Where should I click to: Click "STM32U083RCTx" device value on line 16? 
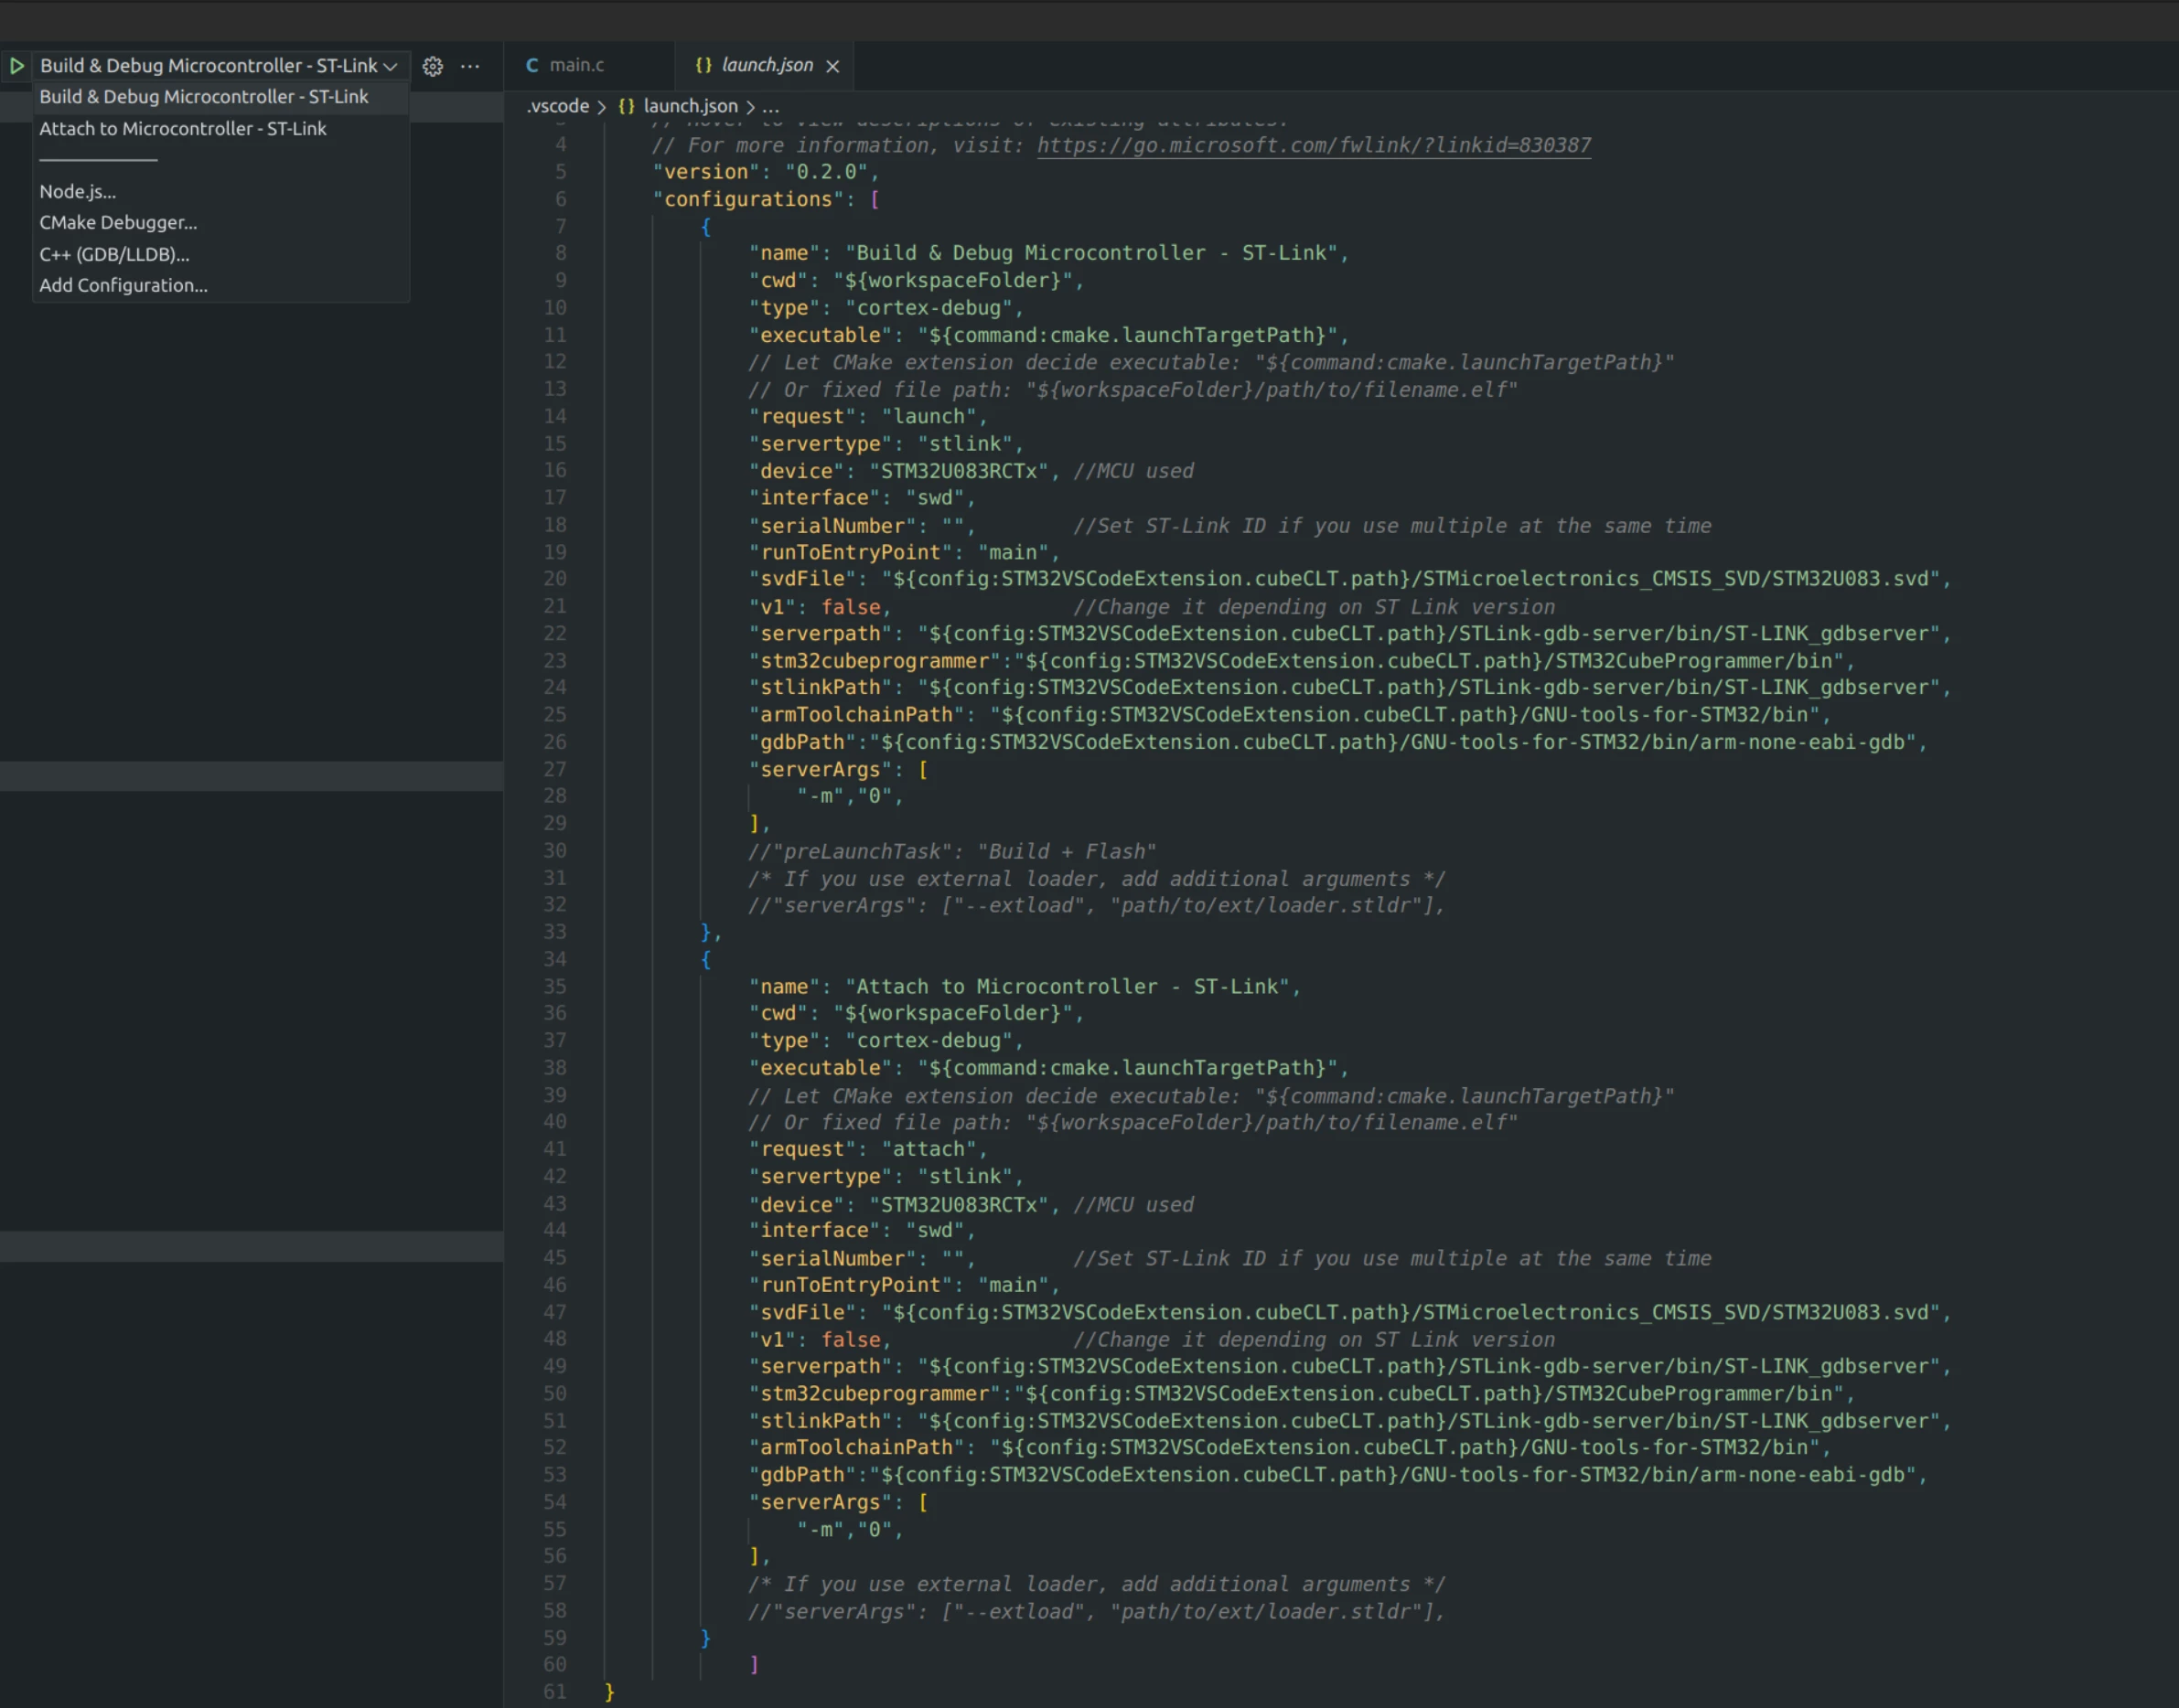[x=959, y=471]
